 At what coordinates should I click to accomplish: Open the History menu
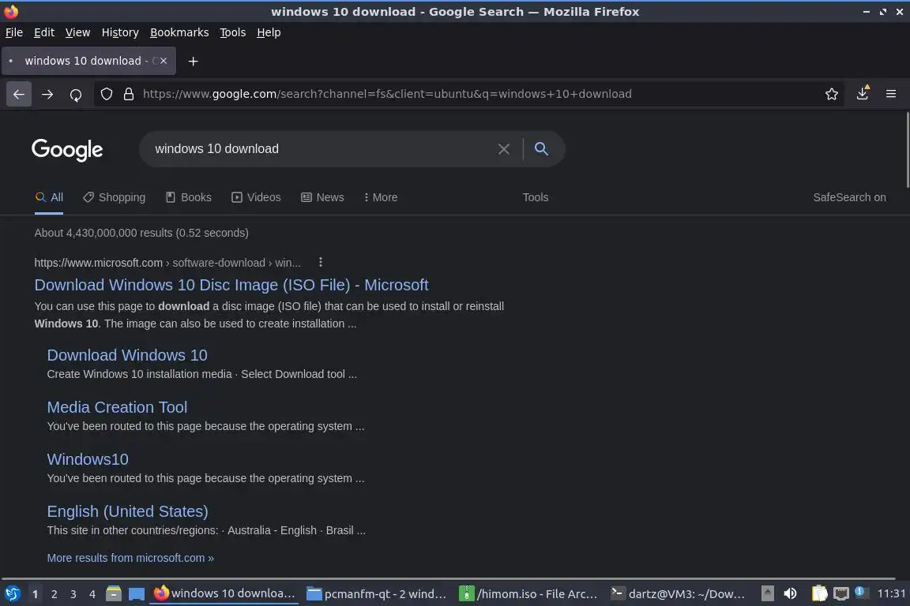click(120, 32)
